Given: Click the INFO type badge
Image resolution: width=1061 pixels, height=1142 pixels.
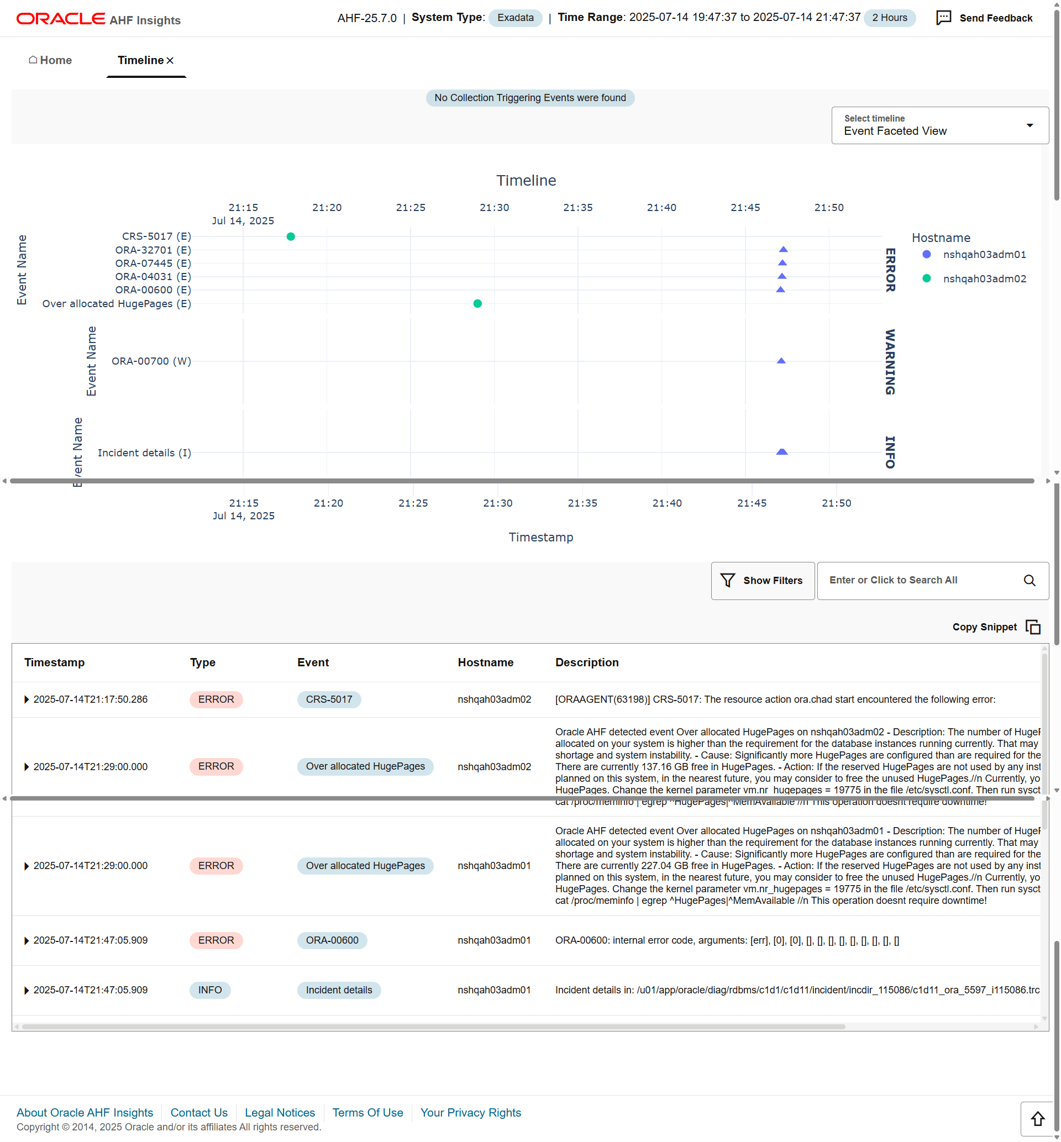Looking at the screenshot, I should point(209,990).
